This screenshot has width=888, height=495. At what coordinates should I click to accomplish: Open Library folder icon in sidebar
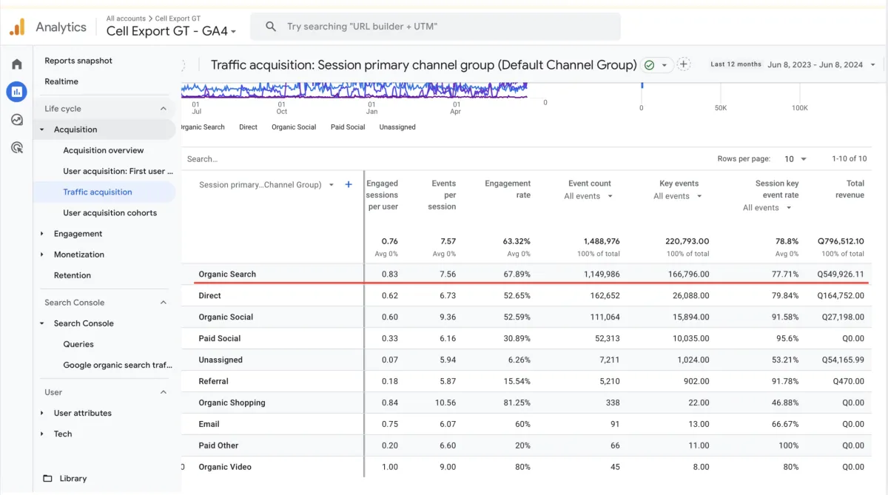[48, 478]
